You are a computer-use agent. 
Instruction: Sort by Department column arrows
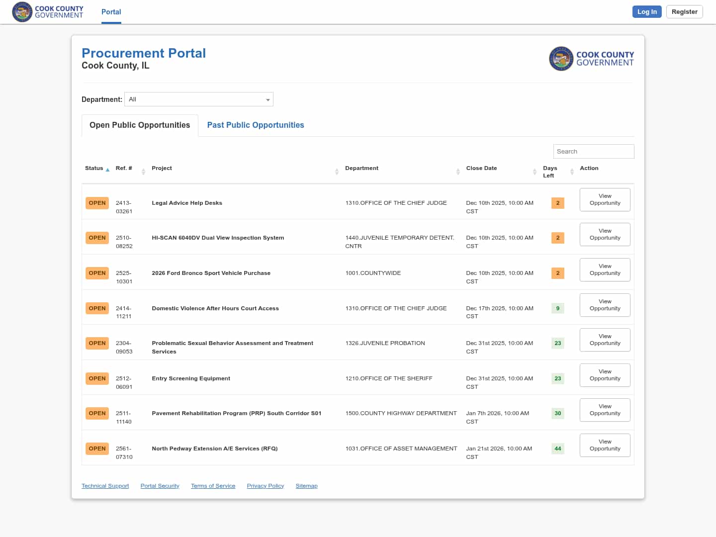(458, 172)
